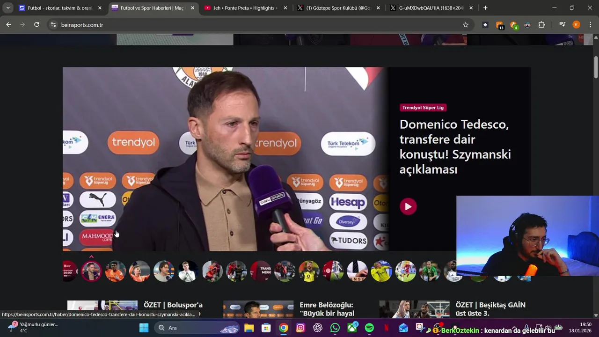The width and height of the screenshot is (599, 337).
Task: Switch to Jeh • Ponte Preta Highlights tab
Action: pos(245,8)
